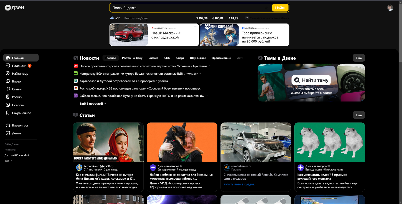402x204 pixels.
Task: Click the Найти тему button in banner
Action: click(311, 80)
